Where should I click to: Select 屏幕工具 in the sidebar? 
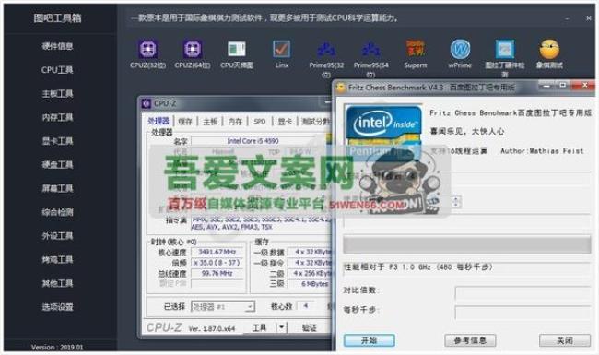(x=57, y=188)
